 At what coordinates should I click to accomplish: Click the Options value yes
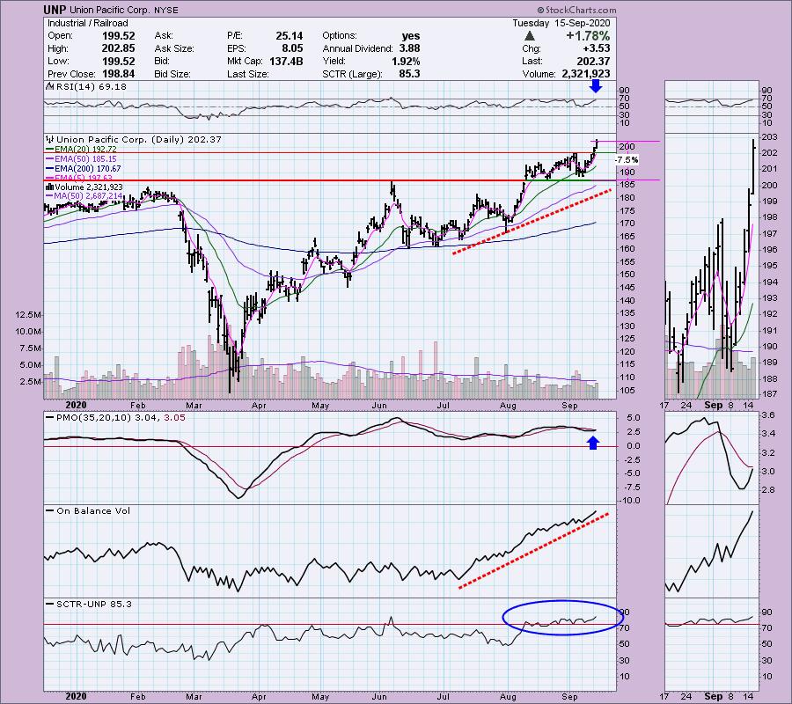click(411, 36)
